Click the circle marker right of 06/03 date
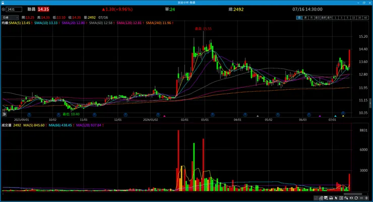Screen dimensions: 373x202 (309, 115)
